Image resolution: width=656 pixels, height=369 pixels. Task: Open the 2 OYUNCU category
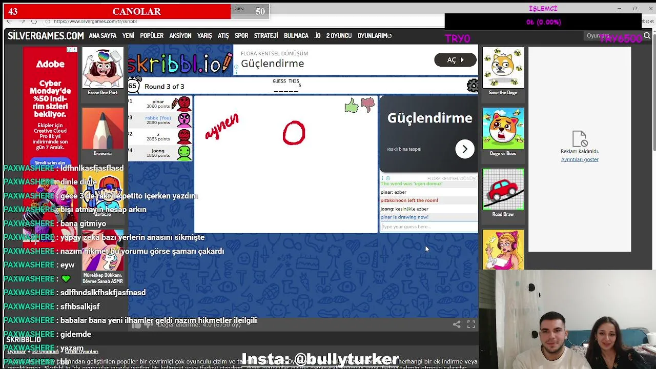pos(339,36)
